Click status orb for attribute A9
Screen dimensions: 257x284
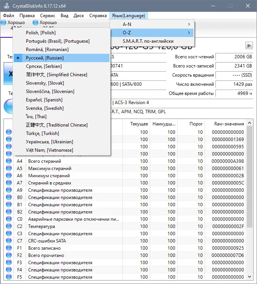9,190
